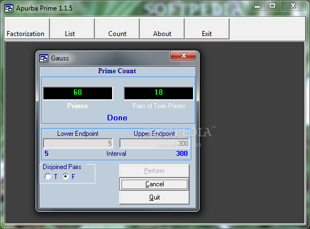Screen dimensions: 310x229
Task: Click the Upper Endpoint input field
Action: tap(154, 143)
